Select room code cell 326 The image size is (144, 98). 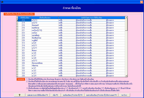coord(25,63)
